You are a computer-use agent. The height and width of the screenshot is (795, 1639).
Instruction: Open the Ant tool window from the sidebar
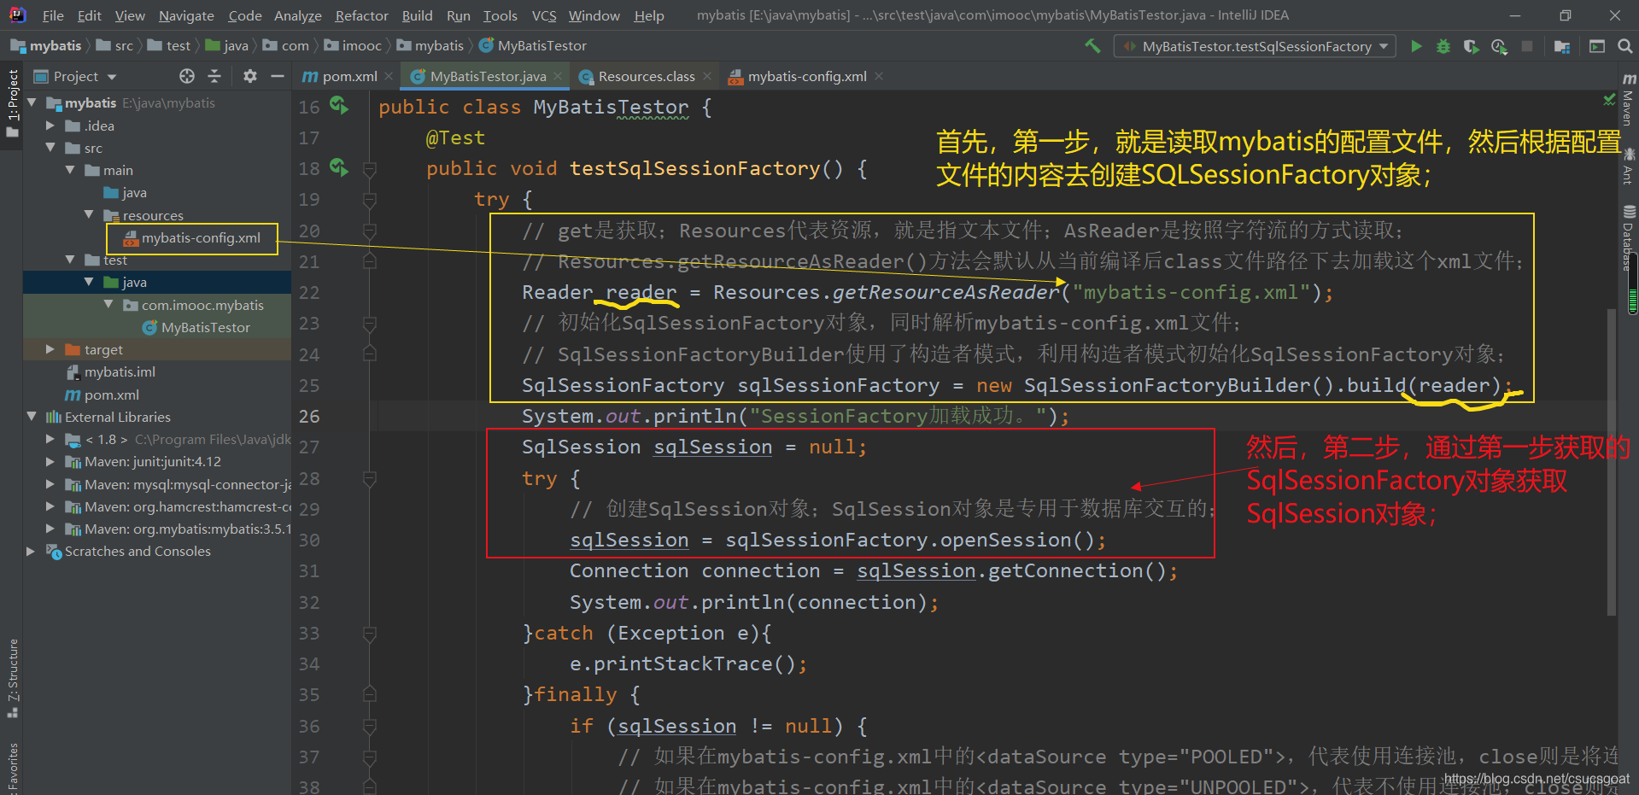(x=1629, y=167)
